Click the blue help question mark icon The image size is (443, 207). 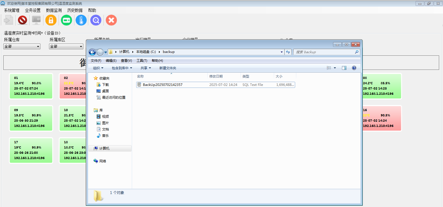(354, 68)
